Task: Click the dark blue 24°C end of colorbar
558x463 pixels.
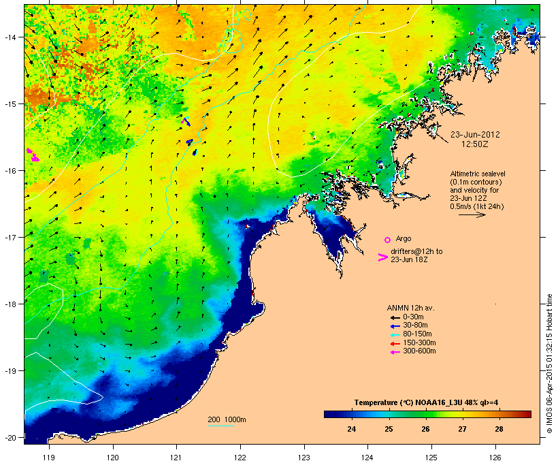Action: click(x=333, y=414)
